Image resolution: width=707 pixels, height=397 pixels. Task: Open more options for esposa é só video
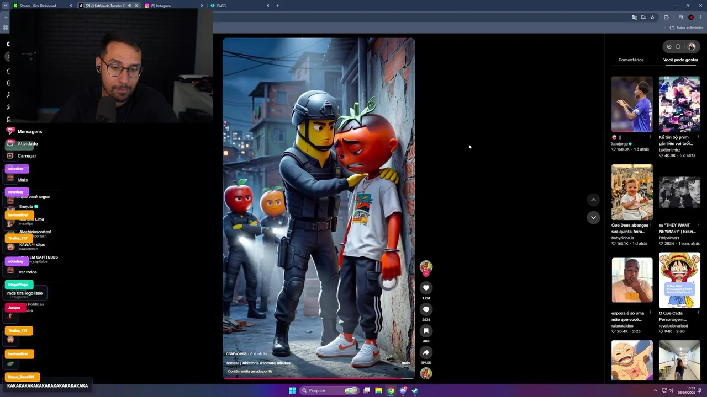[650, 313]
